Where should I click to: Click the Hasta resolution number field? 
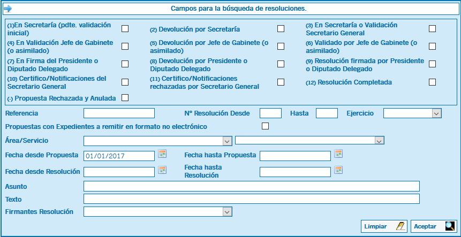pyautogui.click(x=327, y=113)
